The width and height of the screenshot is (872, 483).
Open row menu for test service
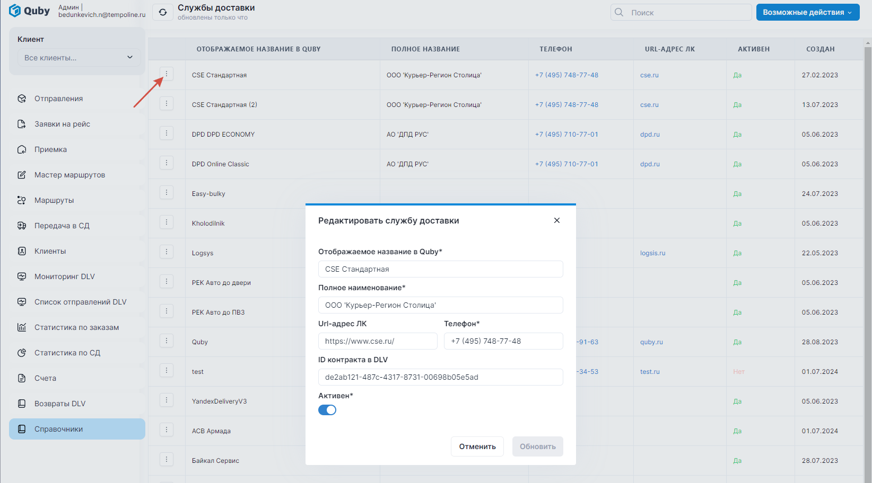click(167, 371)
